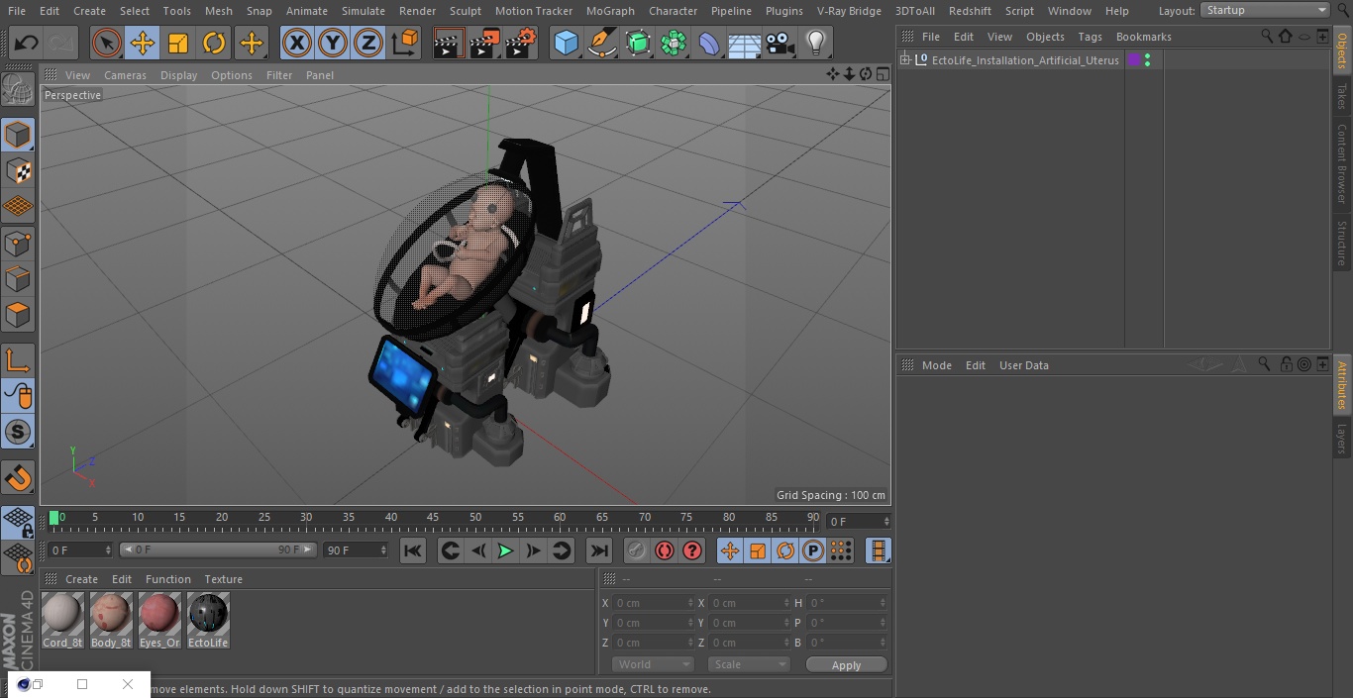This screenshot has width=1353, height=698.
Task: Add a Light object
Action: (816, 43)
